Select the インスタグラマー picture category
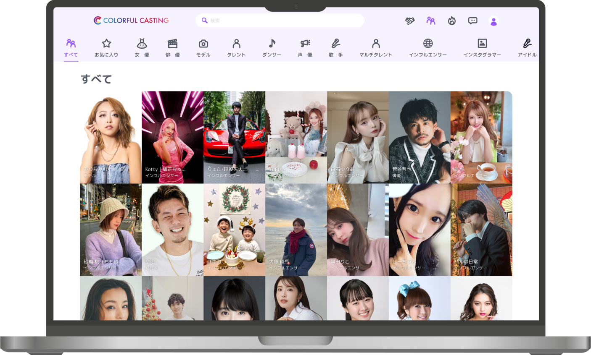The height and width of the screenshot is (355, 591). 482,48
